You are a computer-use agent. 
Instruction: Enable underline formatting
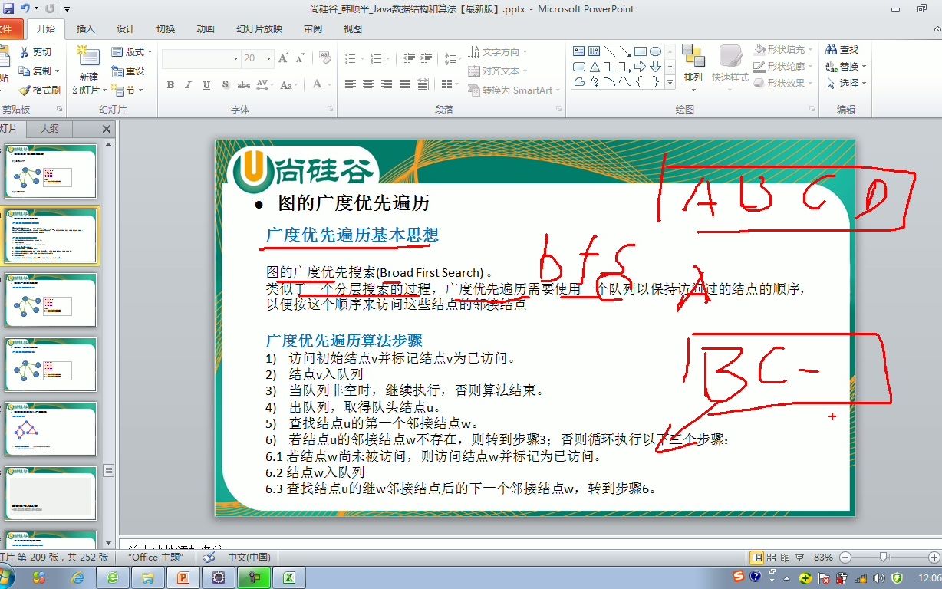tap(206, 86)
